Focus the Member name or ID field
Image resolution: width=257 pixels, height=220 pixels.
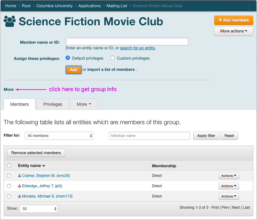(x=127, y=42)
